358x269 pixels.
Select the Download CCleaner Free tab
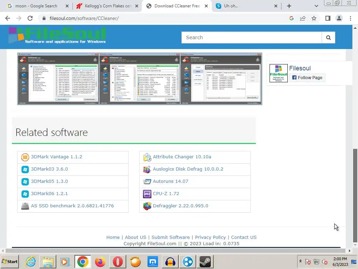[x=177, y=6]
